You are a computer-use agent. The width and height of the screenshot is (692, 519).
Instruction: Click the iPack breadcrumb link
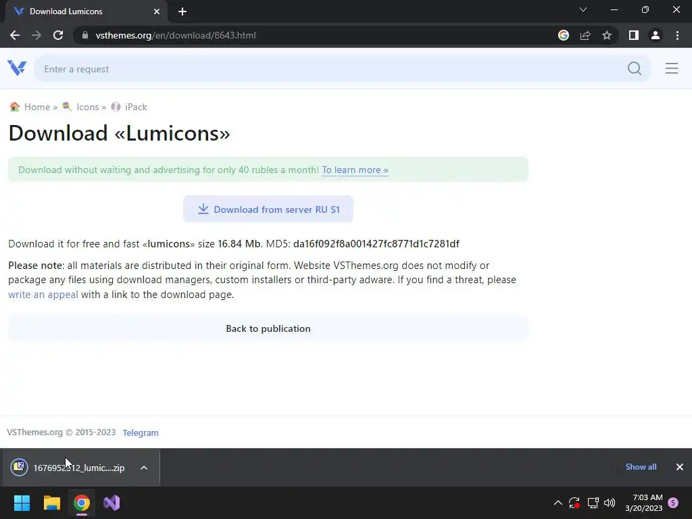click(136, 107)
